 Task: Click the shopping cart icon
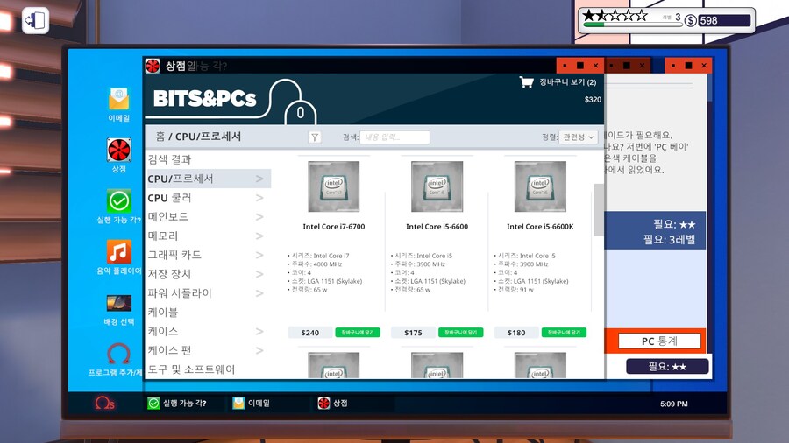(526, 82)
